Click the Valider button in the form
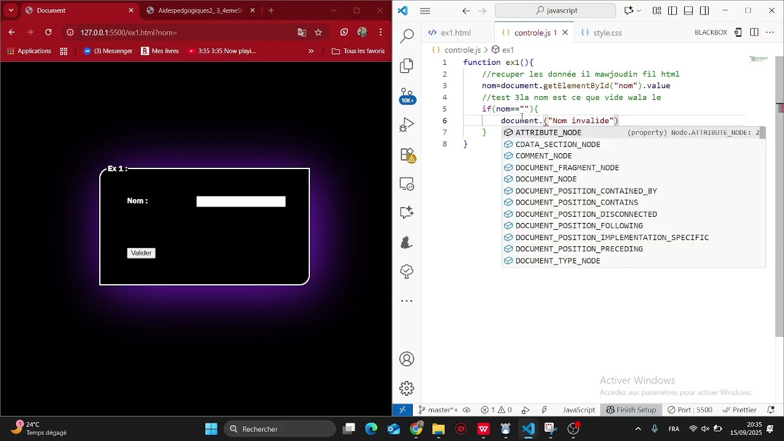 click(141, 253)
